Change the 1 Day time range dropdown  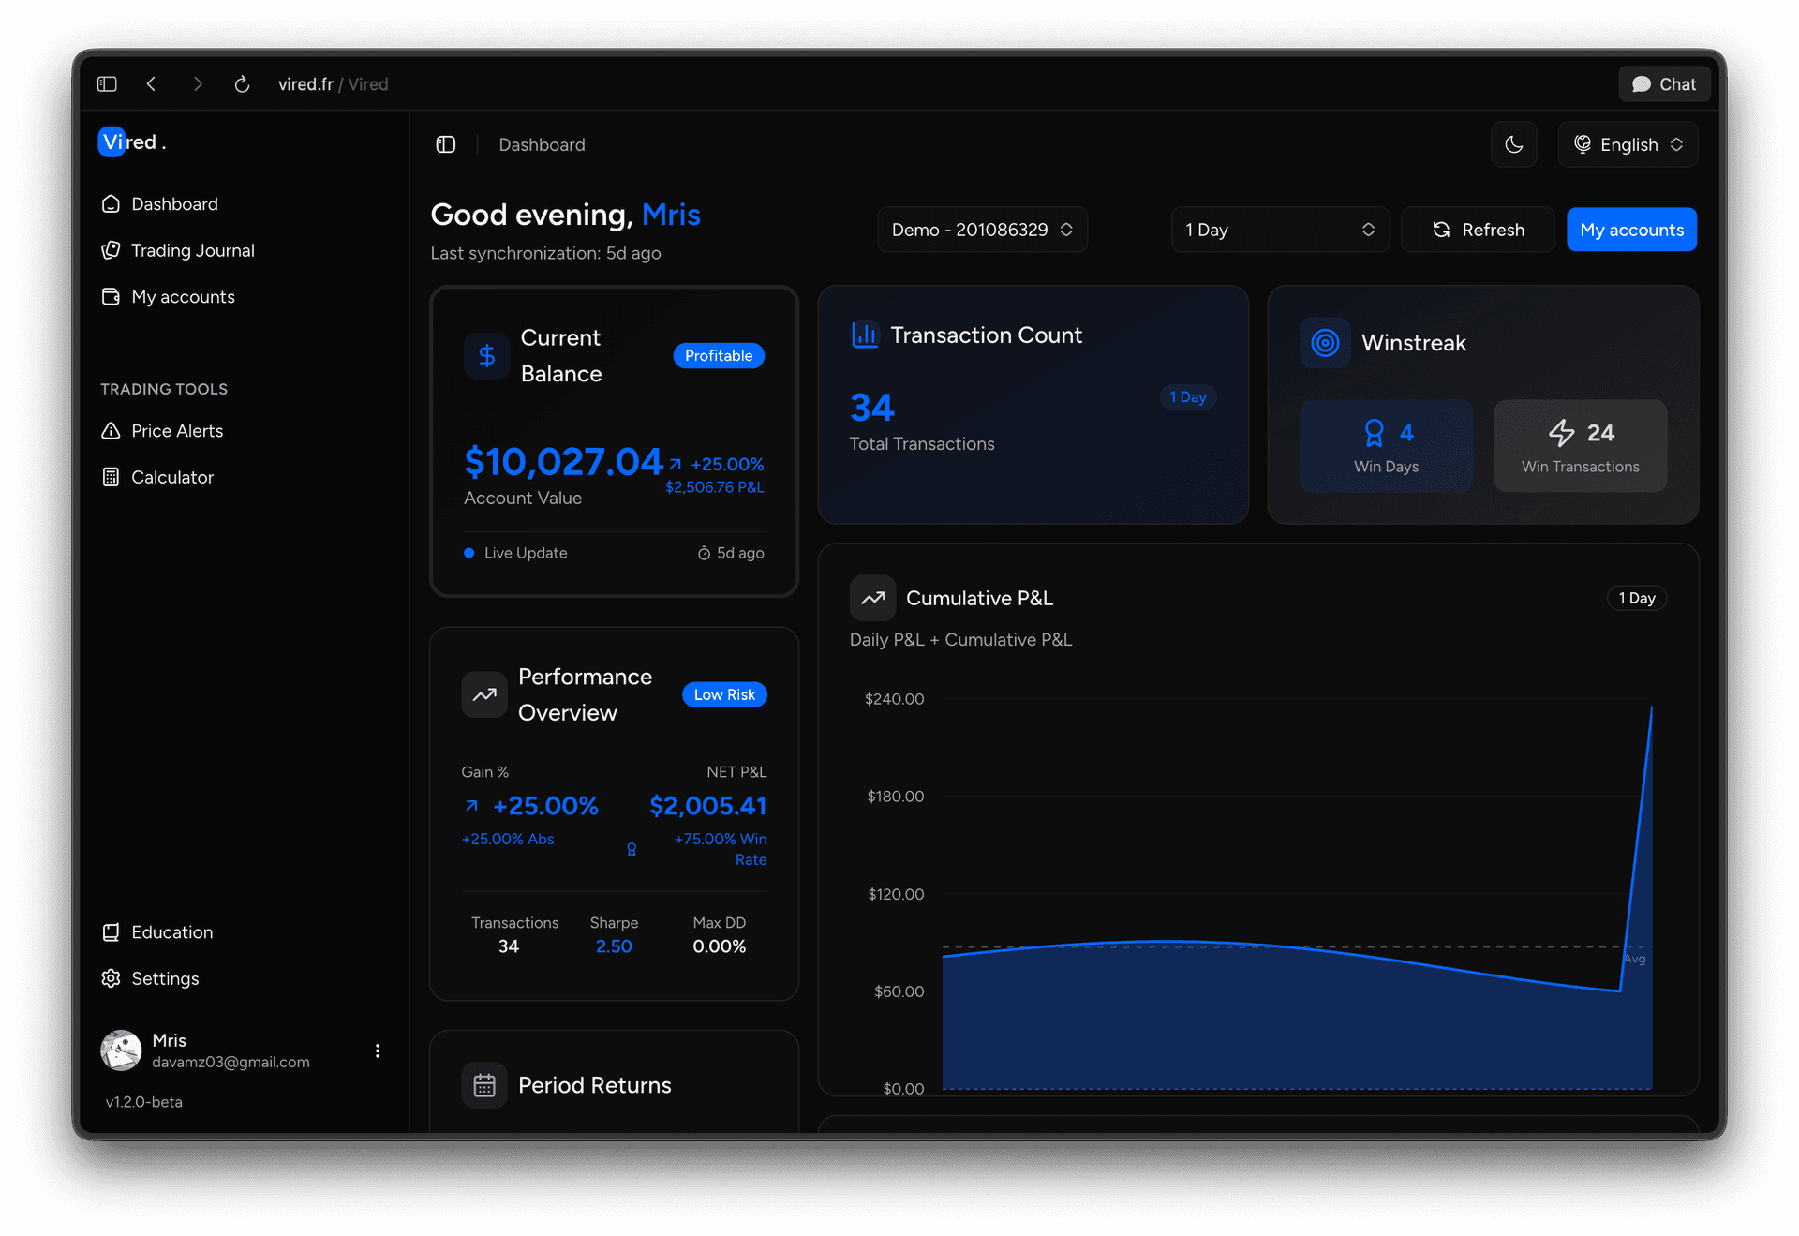(x=1280, y=229)
